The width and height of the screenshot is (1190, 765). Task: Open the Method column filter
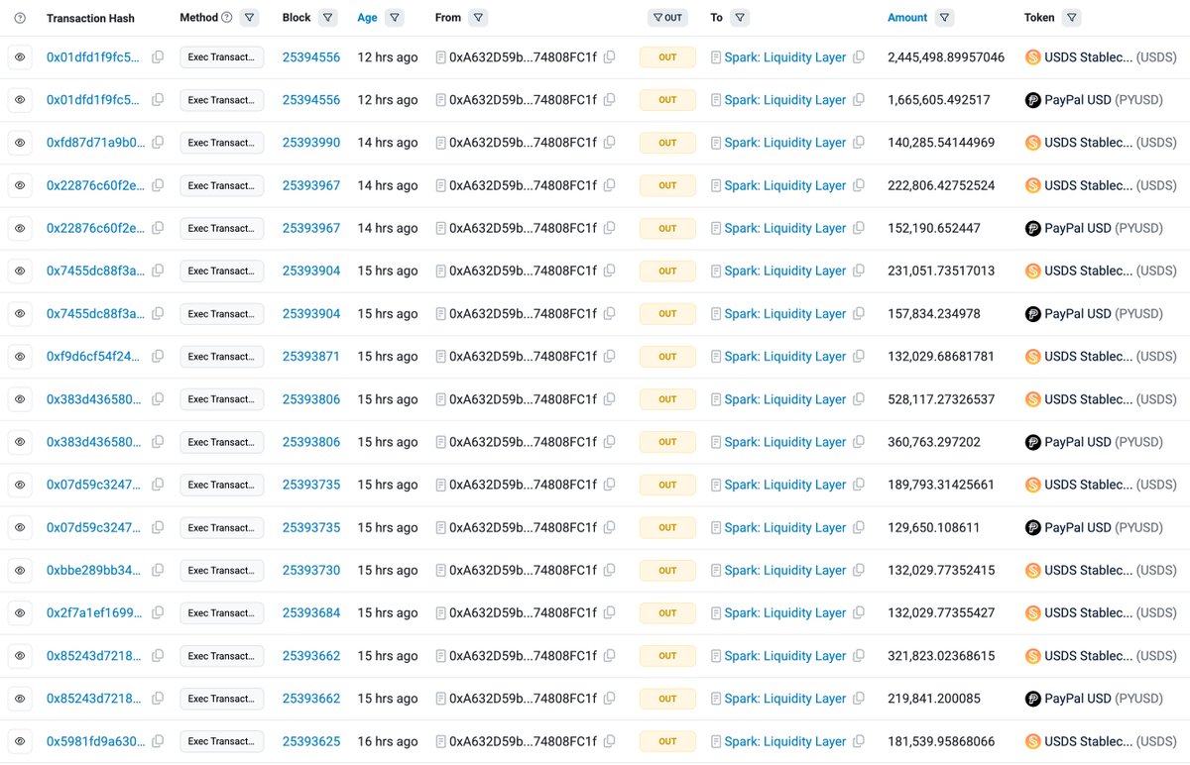click(250, 18)
